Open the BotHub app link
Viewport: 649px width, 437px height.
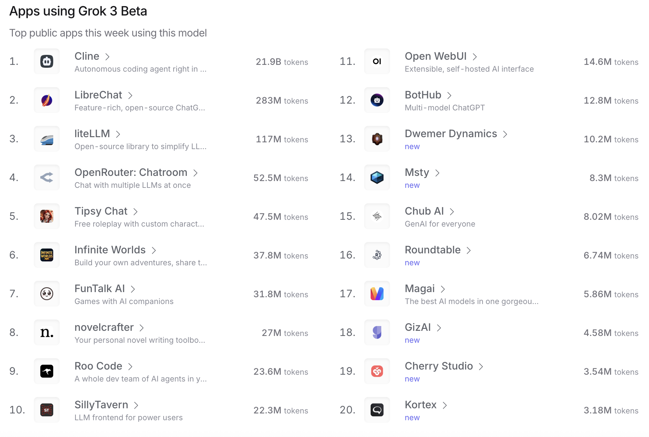423,95
